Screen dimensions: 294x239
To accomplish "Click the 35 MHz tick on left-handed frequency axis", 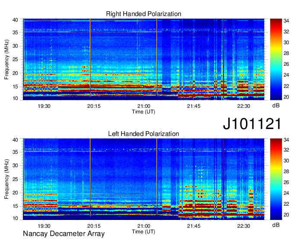I will pos(15,152).
